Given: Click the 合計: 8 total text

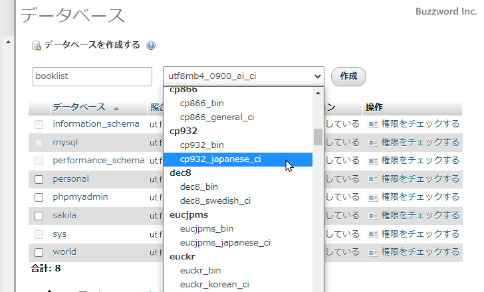Looking at the screenshot, I should point(46,268).
